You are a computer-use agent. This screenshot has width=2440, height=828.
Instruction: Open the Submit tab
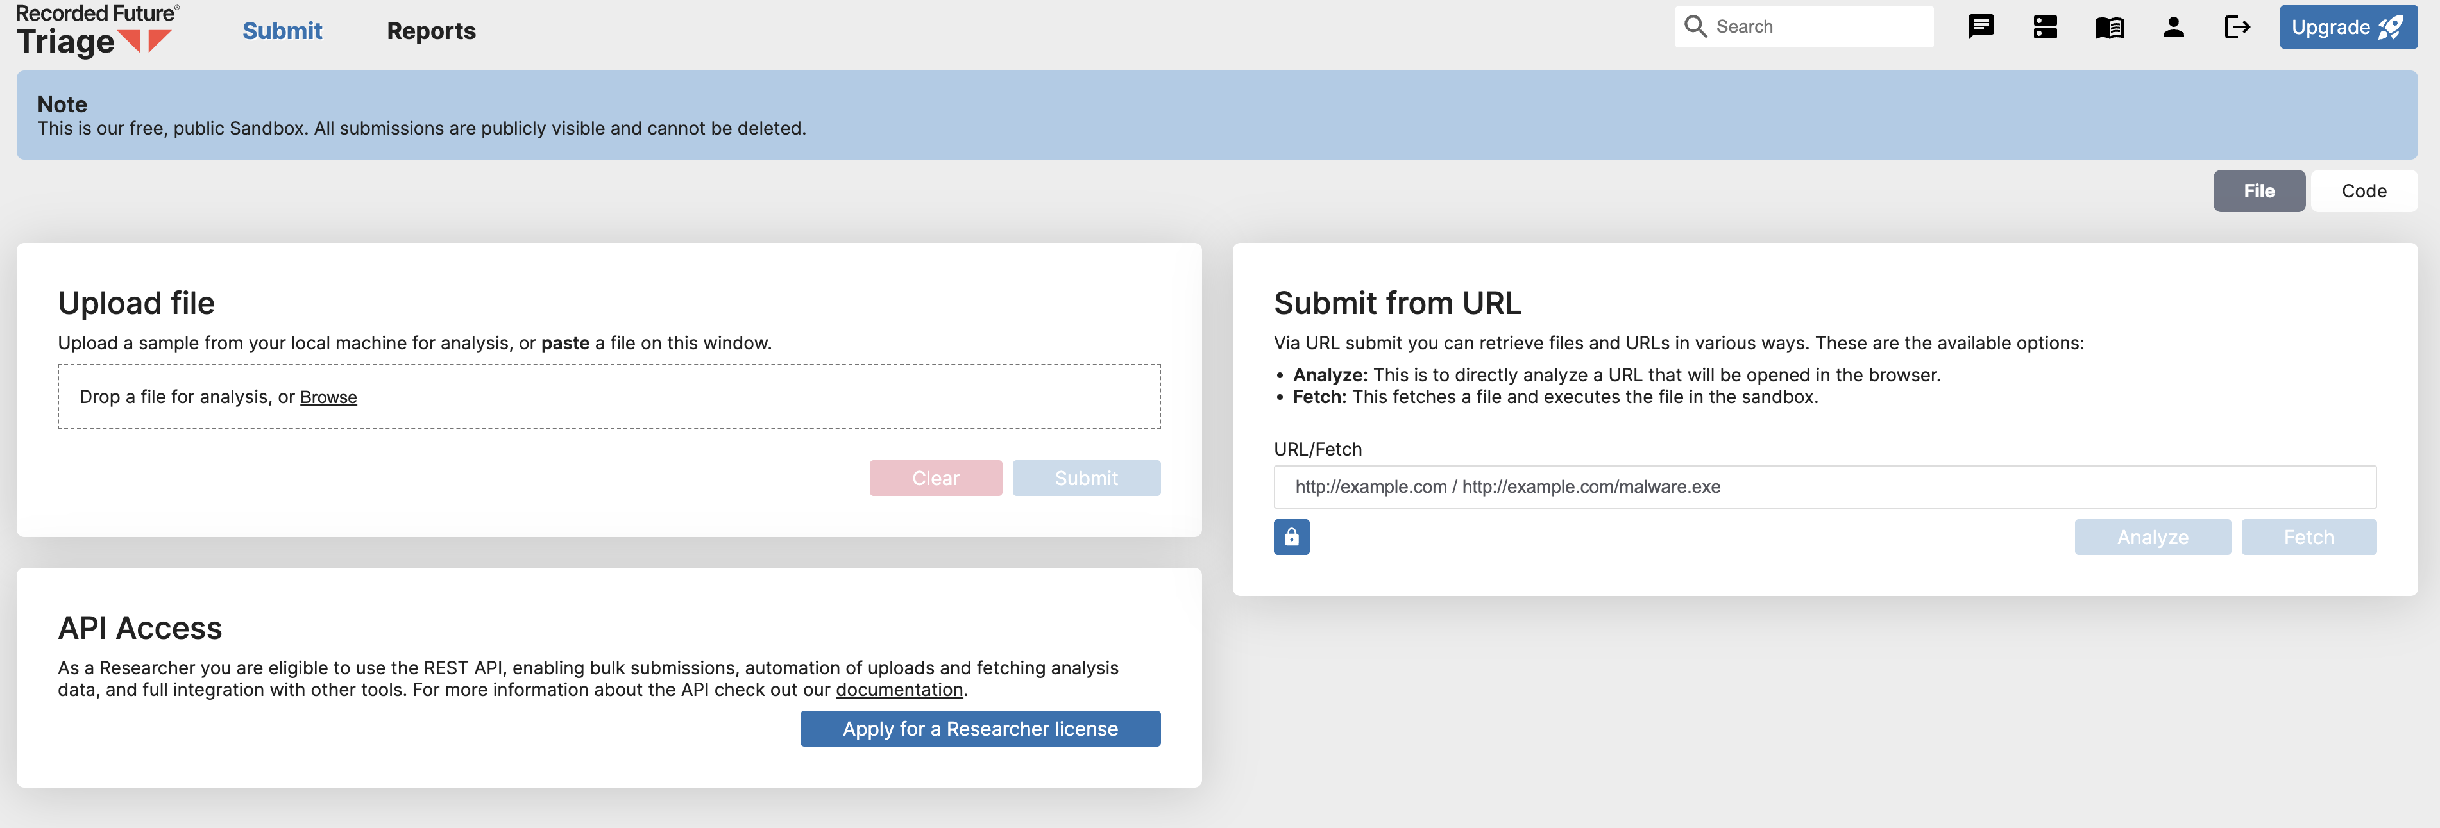[x=282, y=31]
